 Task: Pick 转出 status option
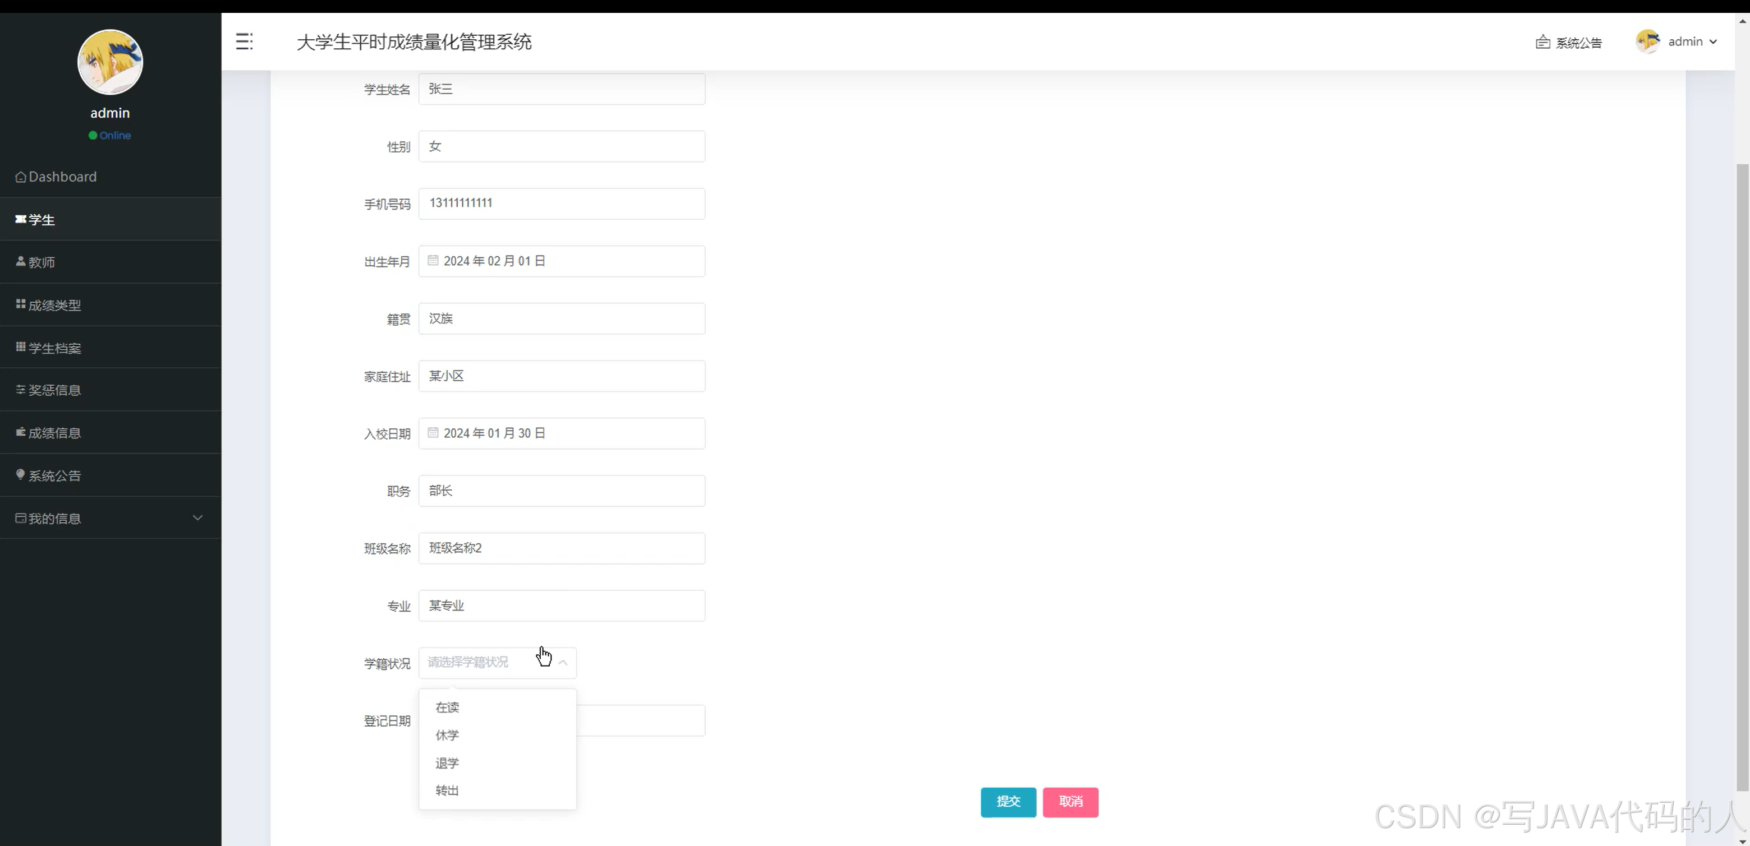[447, 791]
